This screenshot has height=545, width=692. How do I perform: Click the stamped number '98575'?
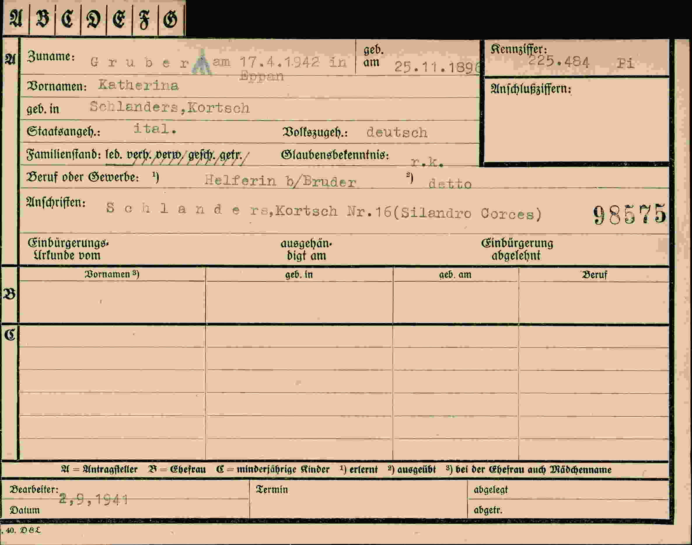630,214
